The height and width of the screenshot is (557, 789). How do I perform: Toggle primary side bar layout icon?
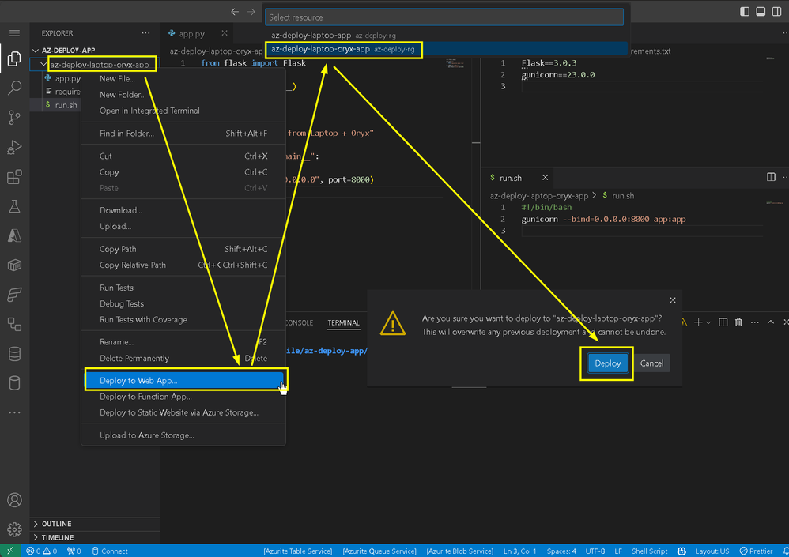[x=745, y=12]
